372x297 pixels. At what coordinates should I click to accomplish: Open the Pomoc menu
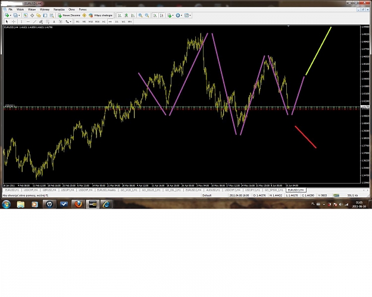coord(83,10)
